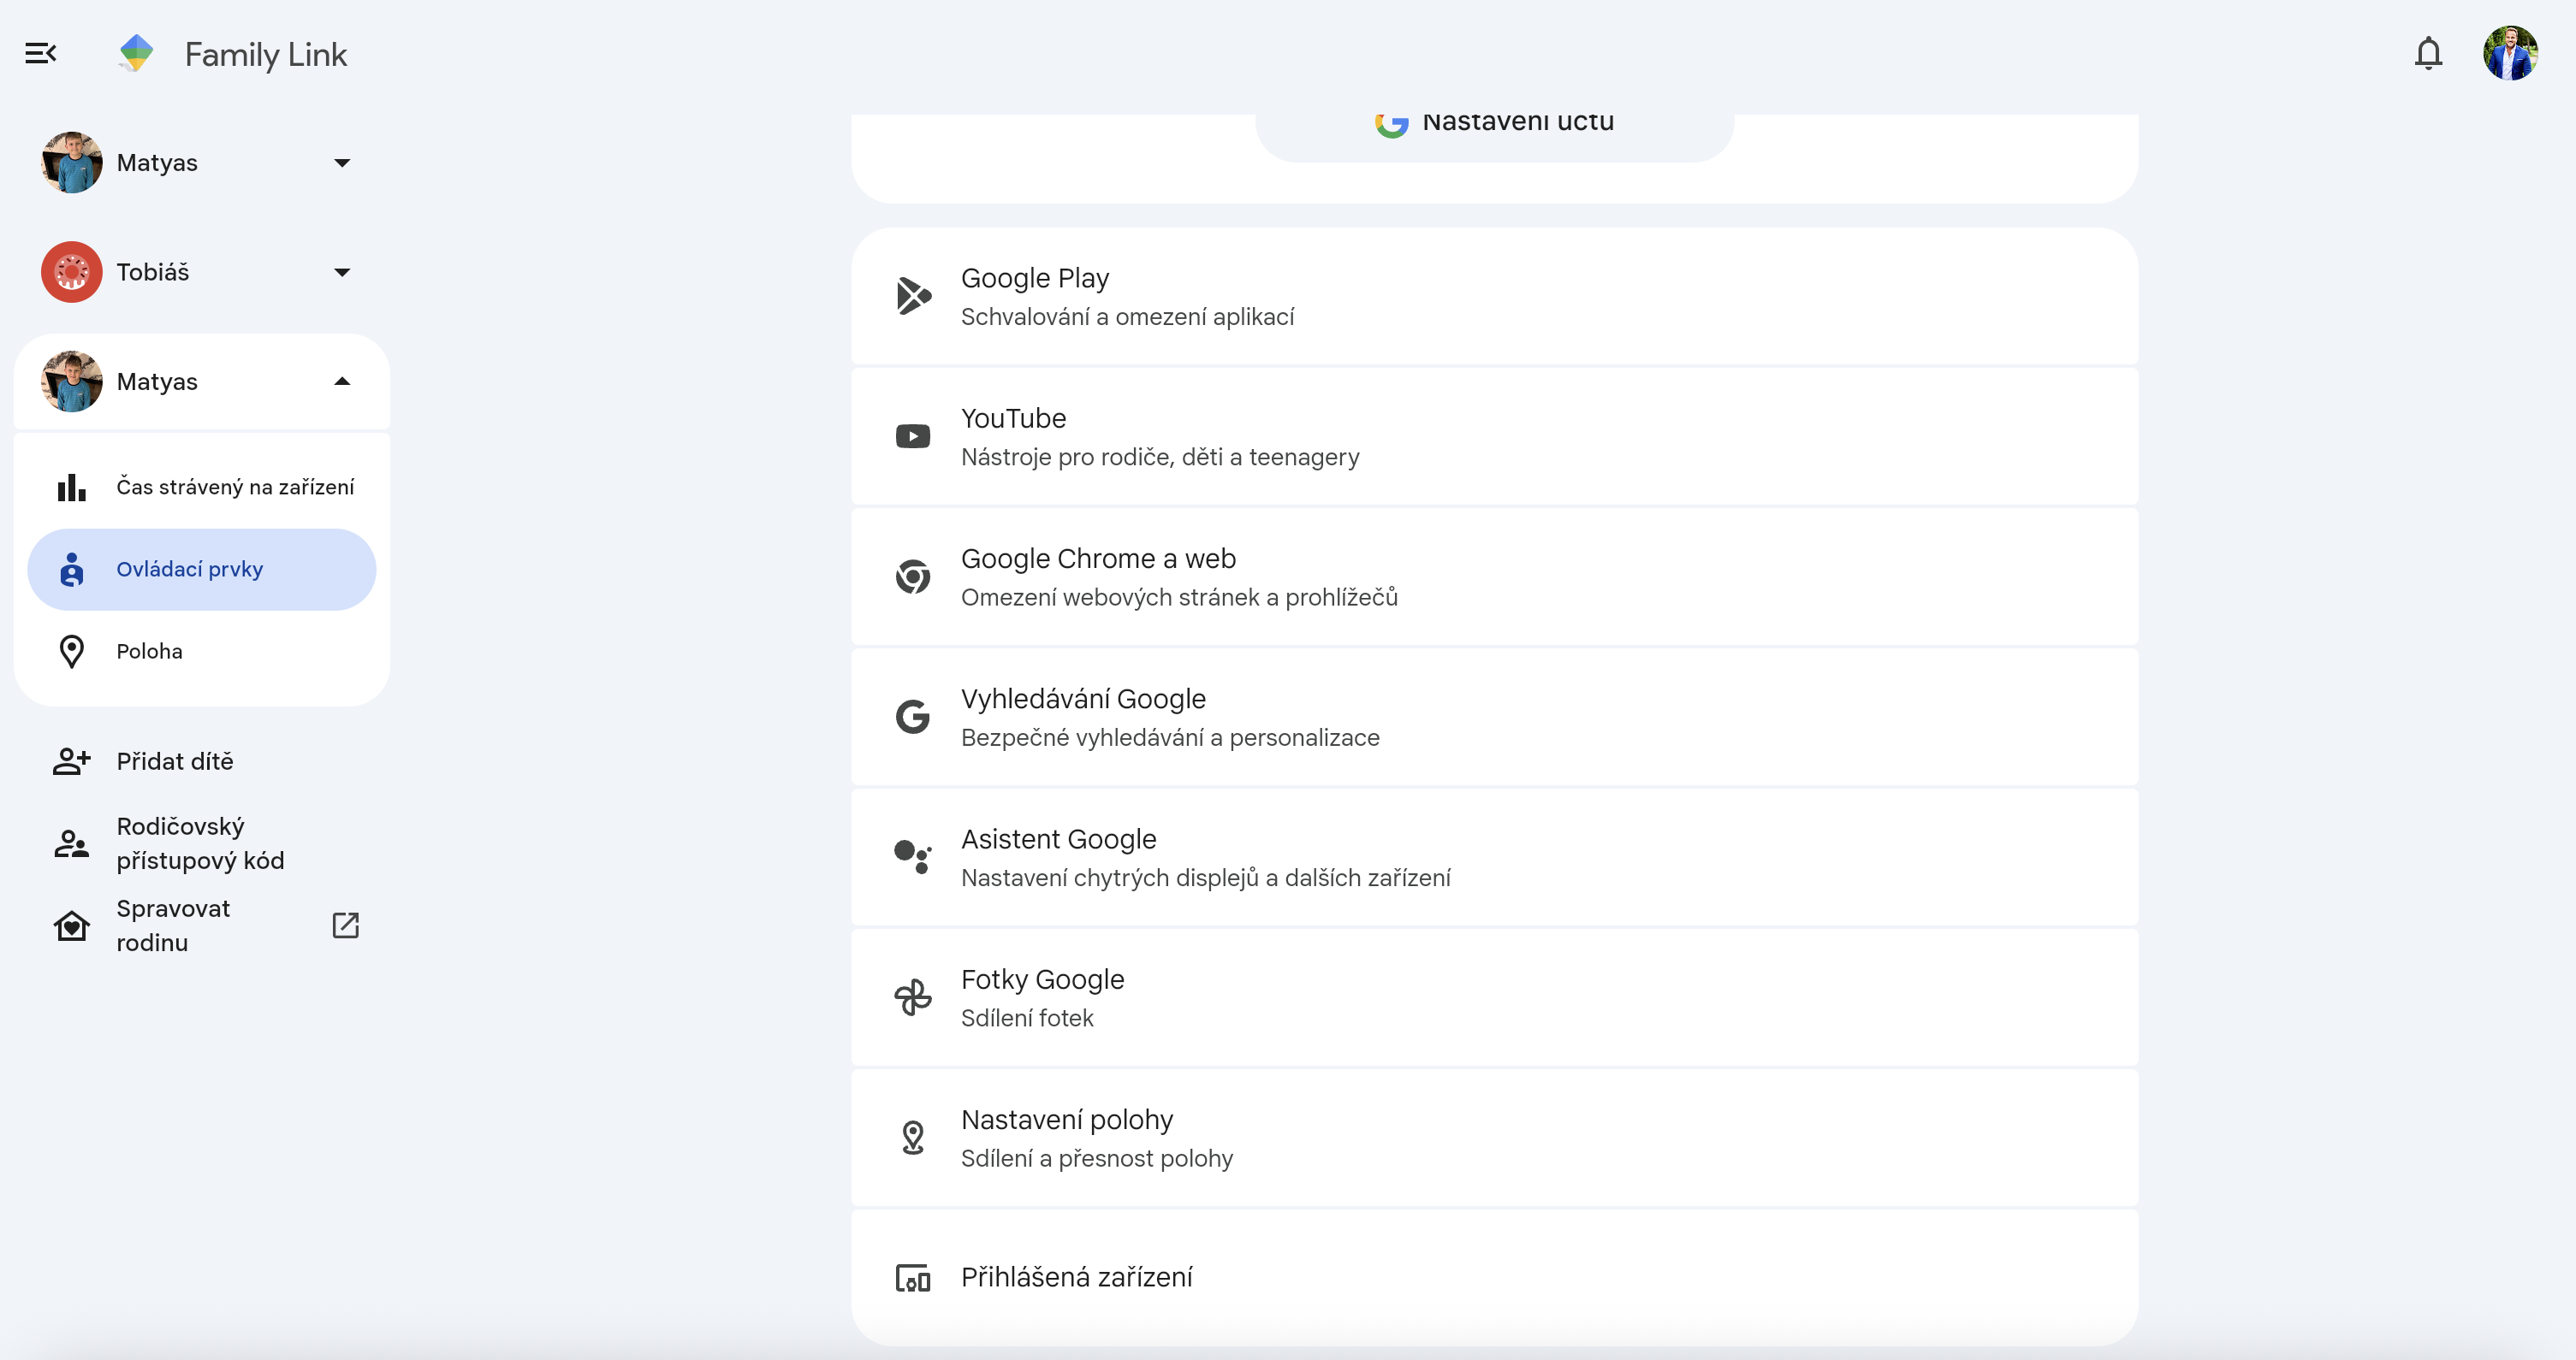The image size is (2576, 1360).
Task: Select the Poloha menu item
Action: coord(149,652)
